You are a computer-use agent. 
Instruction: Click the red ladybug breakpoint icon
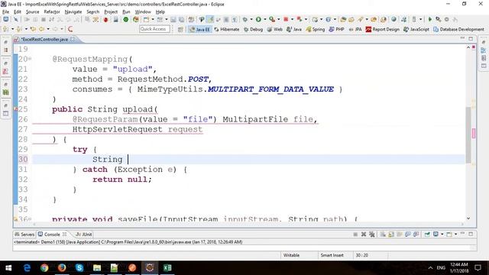(105, 19)
